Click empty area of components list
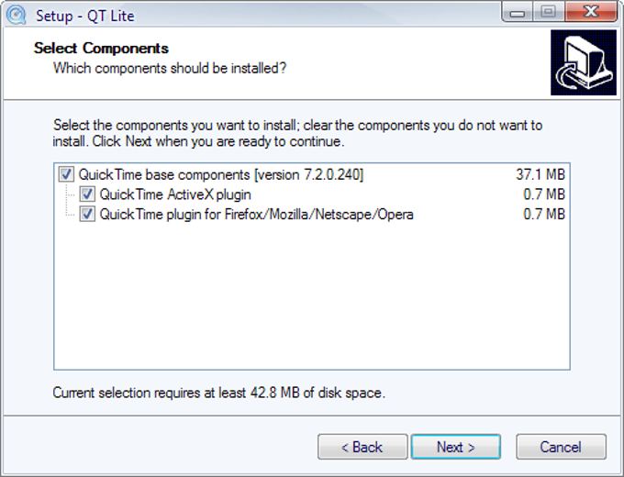Image resolution: width=624 pixels, height=477 pixels. click(x=312, y=296)
